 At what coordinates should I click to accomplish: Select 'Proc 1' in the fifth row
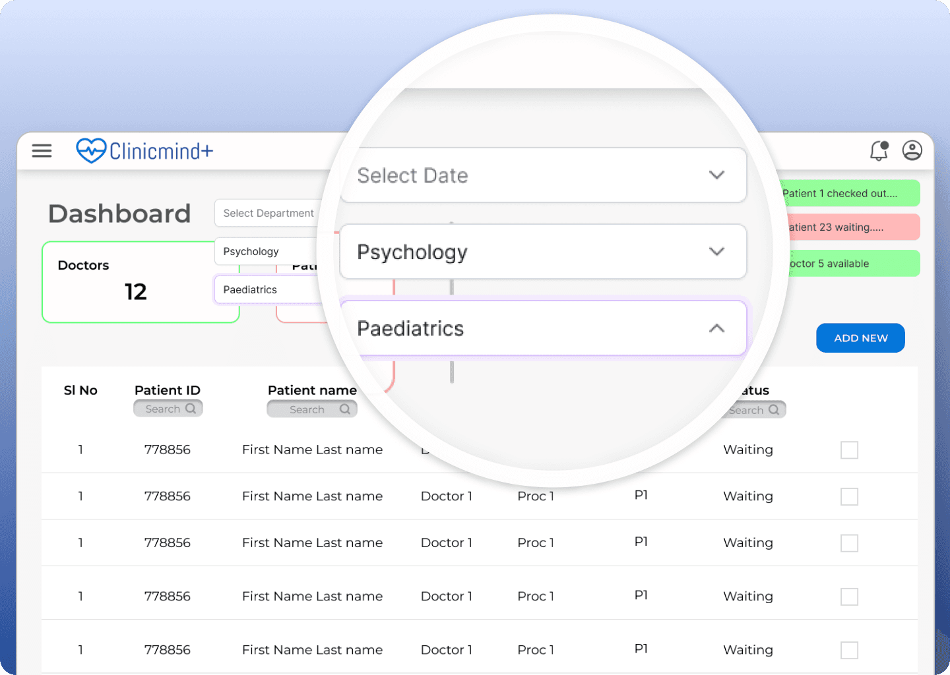pos(536,649)
